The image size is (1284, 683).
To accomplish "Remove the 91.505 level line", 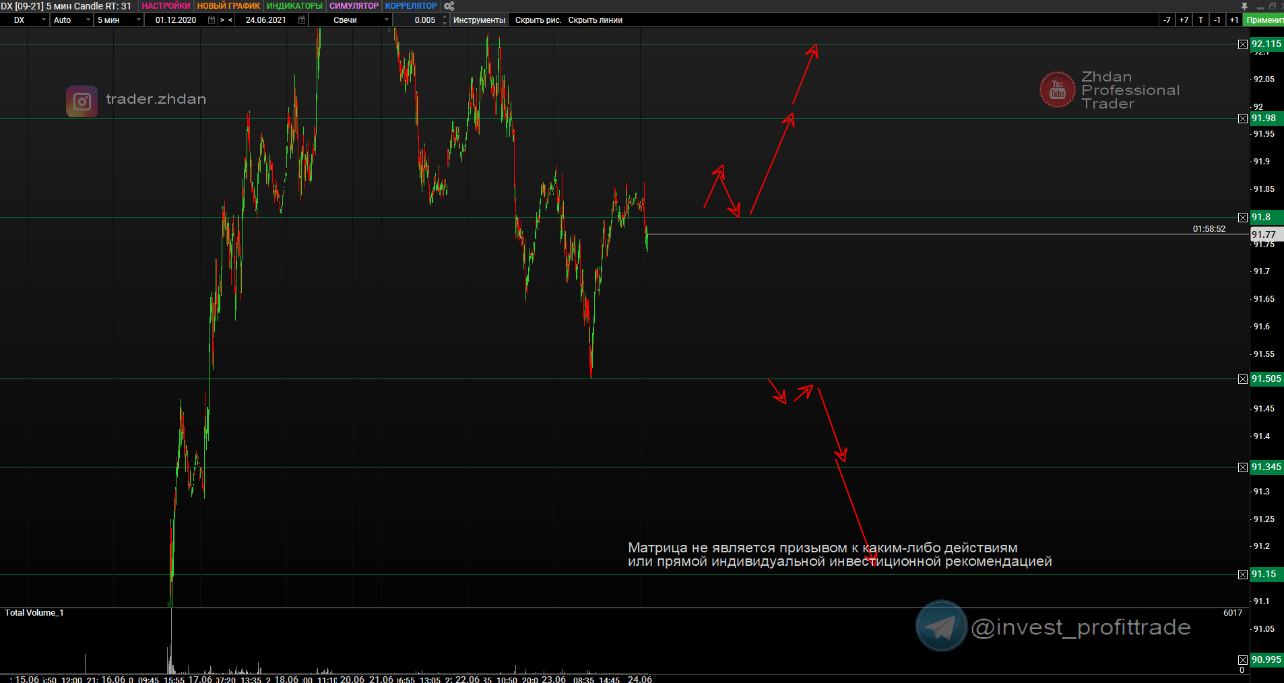I will pos(1243,379).
